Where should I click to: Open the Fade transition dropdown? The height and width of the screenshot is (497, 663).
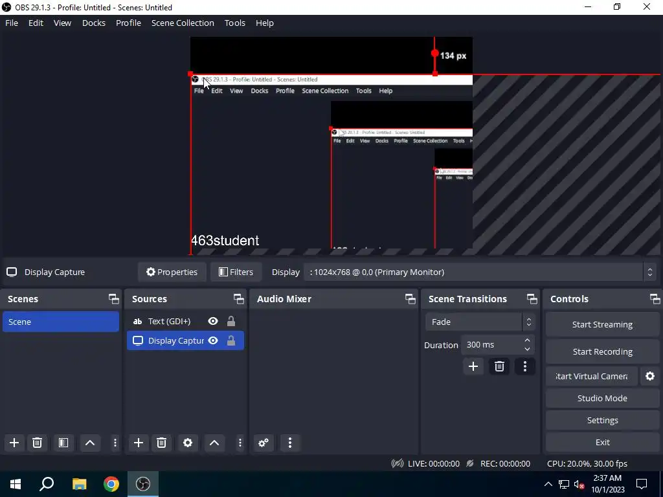tap(480, 322)
